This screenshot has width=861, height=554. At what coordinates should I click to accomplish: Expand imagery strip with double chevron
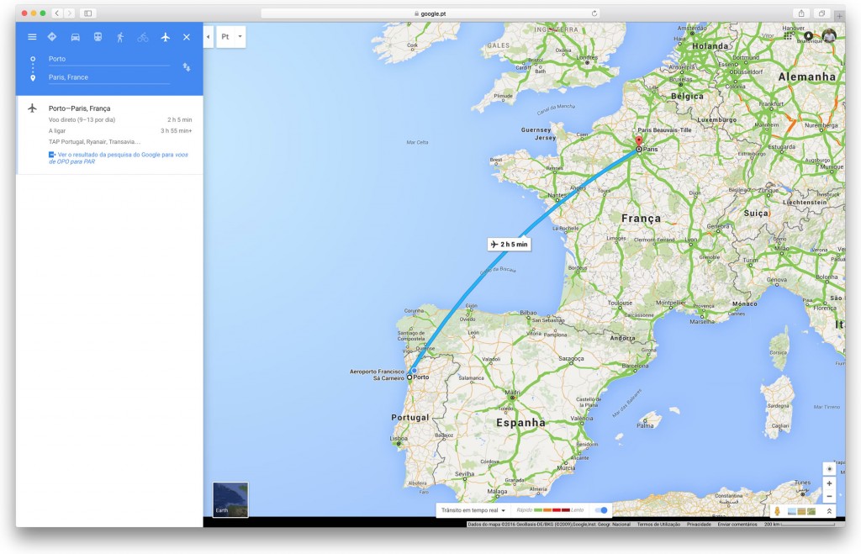point(829,511)
